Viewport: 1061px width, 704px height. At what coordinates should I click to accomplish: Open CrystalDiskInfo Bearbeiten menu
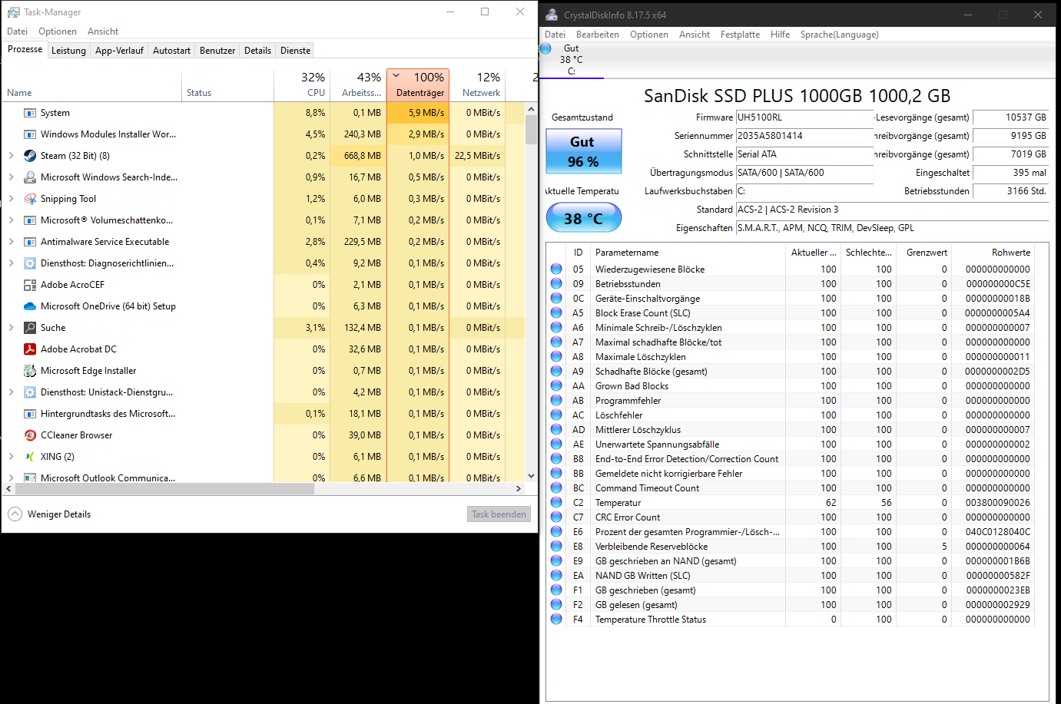coord(598,35)
